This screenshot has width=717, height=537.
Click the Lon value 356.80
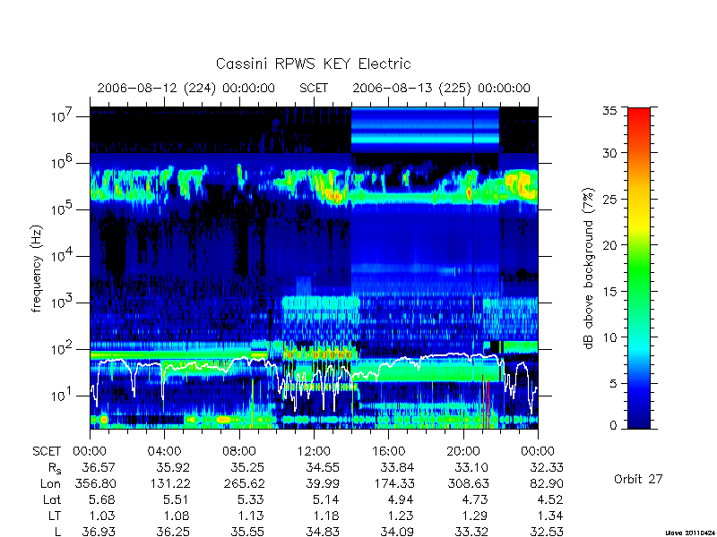click(95, 483)
